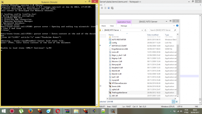The height and width of the screenshot is (114, 202).
Task: Click the Notepad++ stop recording macro icon
Action: 102,8
